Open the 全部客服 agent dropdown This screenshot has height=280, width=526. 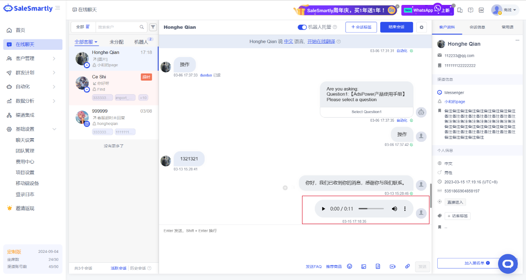(86, 42)
